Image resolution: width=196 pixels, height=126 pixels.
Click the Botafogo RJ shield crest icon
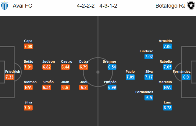point(191,6)
